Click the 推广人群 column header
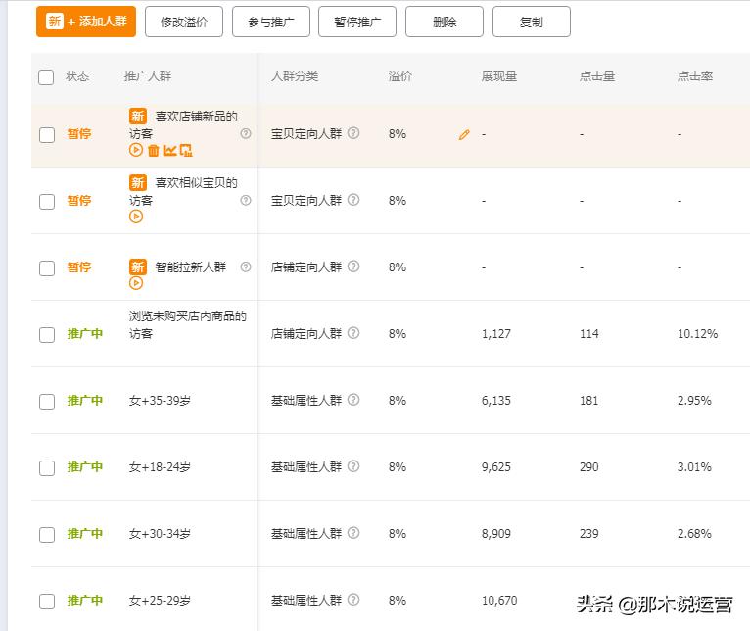Viewport: 750px width, 631px height. [x=147, y=76]
